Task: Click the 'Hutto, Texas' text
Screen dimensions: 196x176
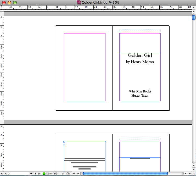Action: (x=140, y=96)
